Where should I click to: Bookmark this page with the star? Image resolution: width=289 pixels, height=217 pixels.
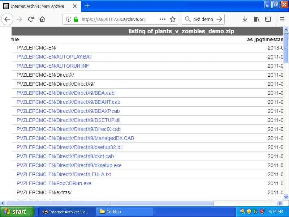(173, 19)
